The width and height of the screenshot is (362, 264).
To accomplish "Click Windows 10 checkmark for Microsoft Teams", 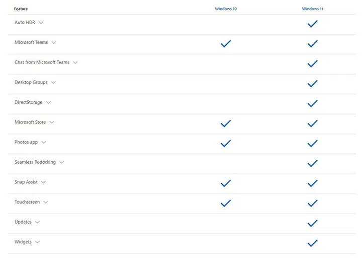I will click(226, 44).
